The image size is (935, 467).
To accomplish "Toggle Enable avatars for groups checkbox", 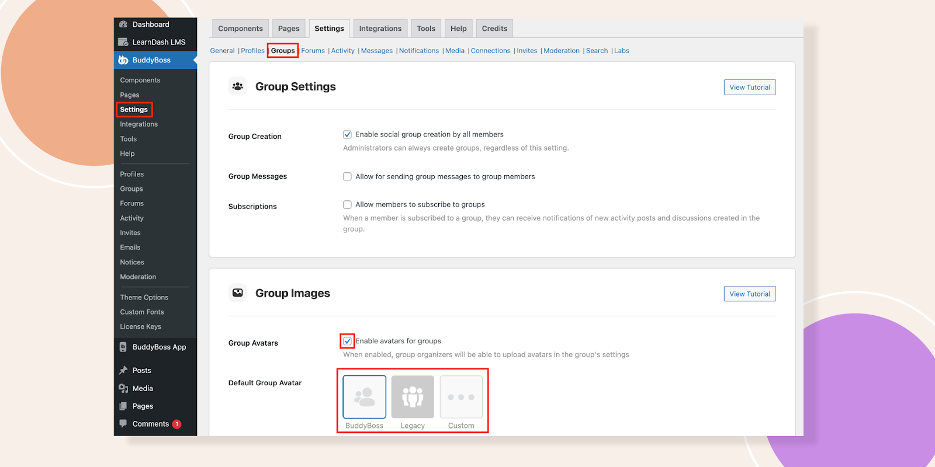I will [x=347, y=341].
